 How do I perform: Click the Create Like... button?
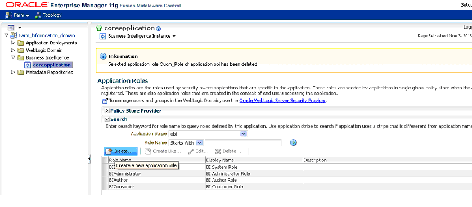pos(163,151)
